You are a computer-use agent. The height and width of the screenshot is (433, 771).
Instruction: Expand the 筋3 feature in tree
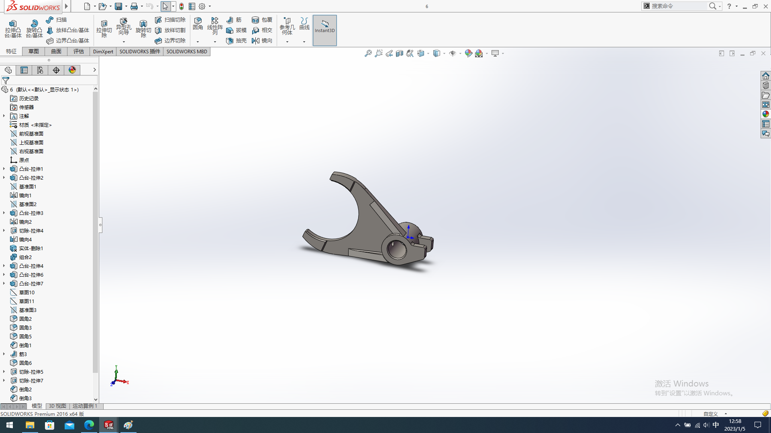(x=4, y=354)
